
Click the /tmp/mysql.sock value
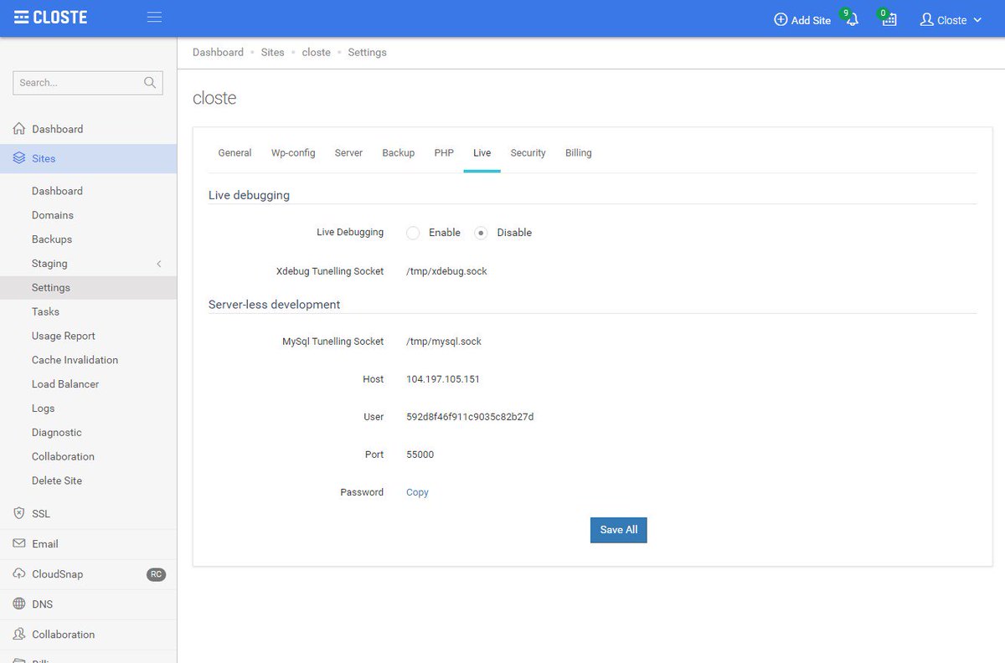tap(444, 342)
